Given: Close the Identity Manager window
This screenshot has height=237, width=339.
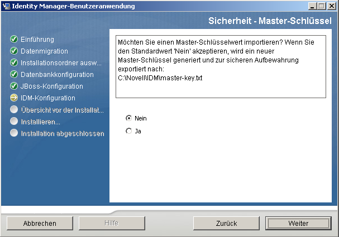Looking at the screenshot, I should coord(332,6).
